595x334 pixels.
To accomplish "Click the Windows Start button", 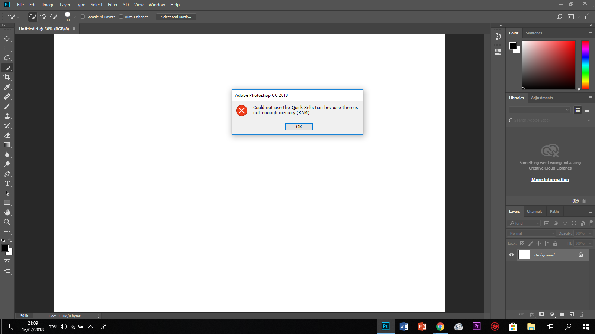I will tap(586, 327).
